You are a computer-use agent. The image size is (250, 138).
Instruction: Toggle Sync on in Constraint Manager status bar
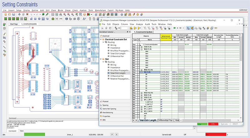pyautogui.click(x=224, y=124)
